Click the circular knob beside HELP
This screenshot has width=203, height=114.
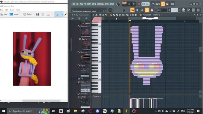(x=118, y=4)
